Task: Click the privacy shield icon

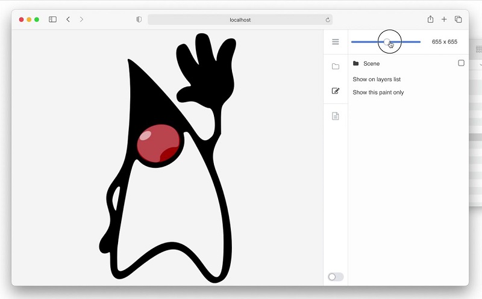Action: 139,19
